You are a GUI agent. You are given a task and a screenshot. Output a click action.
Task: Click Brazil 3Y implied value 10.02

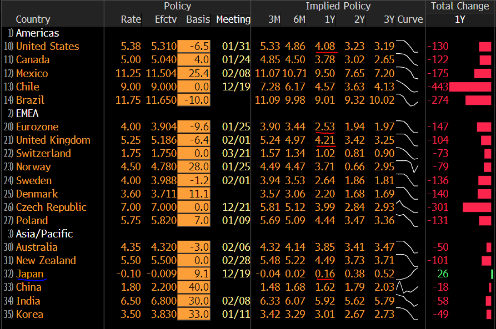(382, 100)
